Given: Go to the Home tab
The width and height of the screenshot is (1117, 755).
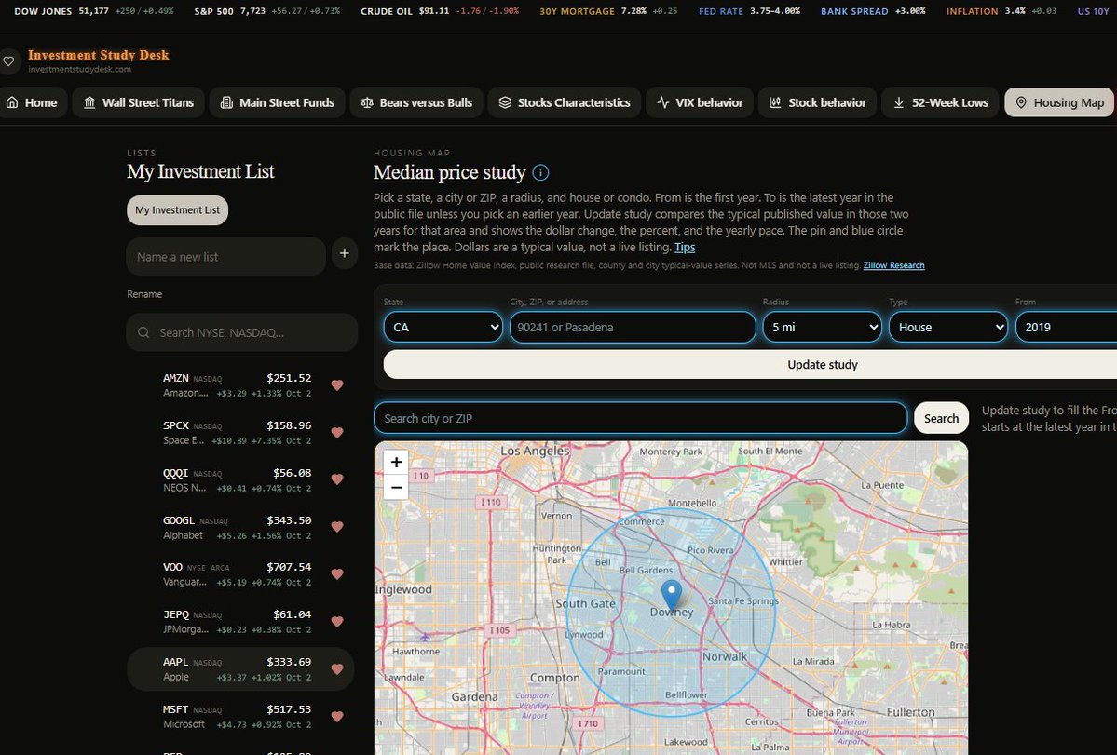Looking at the screenshot, I should tap(33, 102).
